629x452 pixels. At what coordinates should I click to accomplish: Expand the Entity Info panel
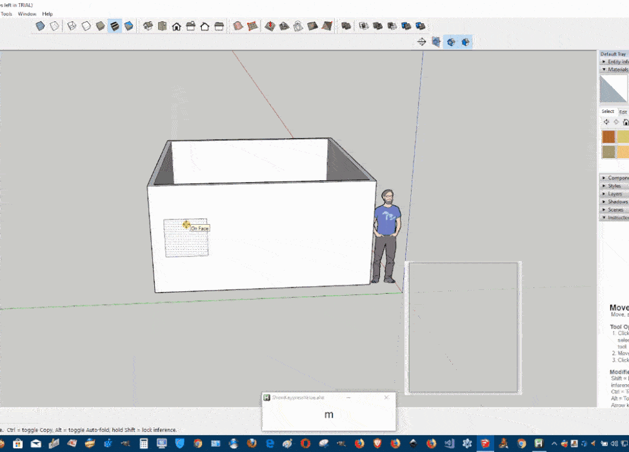tap(614, 61)
